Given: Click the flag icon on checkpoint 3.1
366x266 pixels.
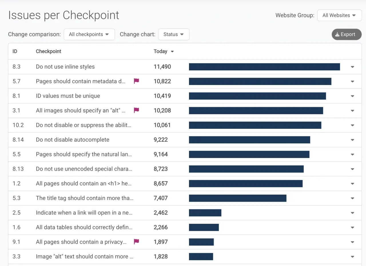Looking at the screenshot, I should click(136, 110).
